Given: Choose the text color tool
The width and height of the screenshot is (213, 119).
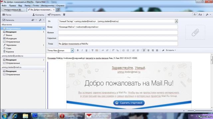Looking at the screenshot, I should pyautogui.click(x=93, y=50).
